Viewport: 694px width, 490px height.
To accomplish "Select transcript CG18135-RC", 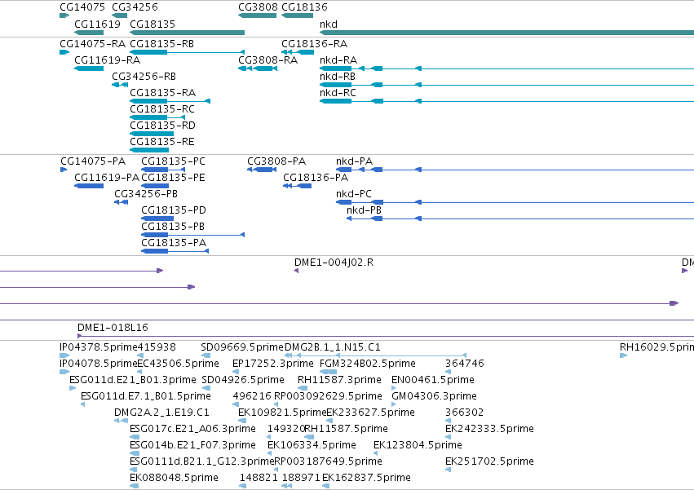I will [162, 109].
